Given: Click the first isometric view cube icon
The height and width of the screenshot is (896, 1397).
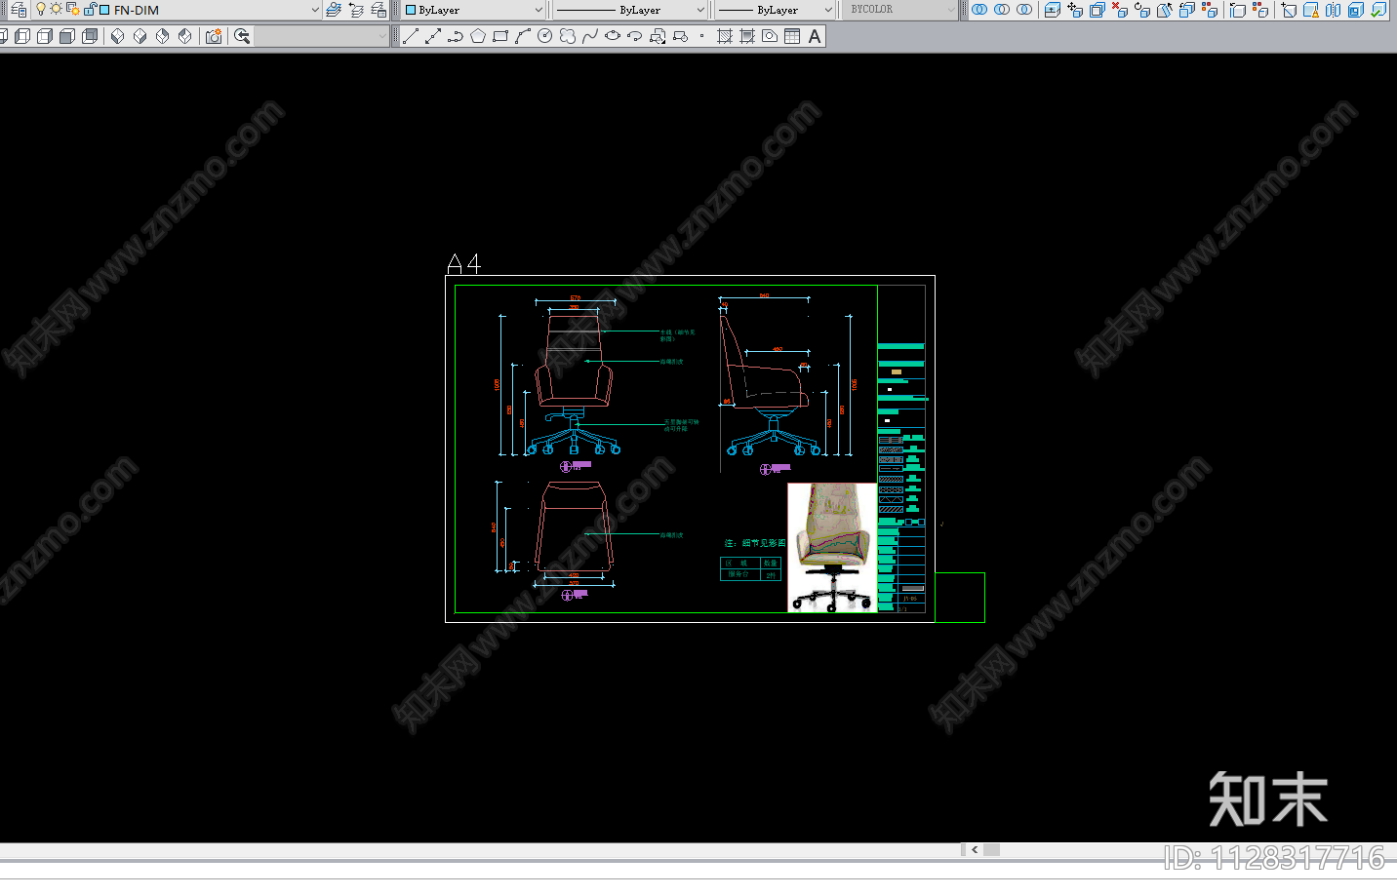Looking at the screenshot, I should click(x=118, y=36).
